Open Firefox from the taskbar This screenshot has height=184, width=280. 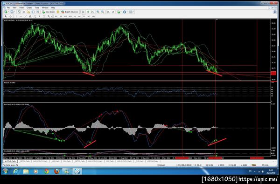click(56, 171)
